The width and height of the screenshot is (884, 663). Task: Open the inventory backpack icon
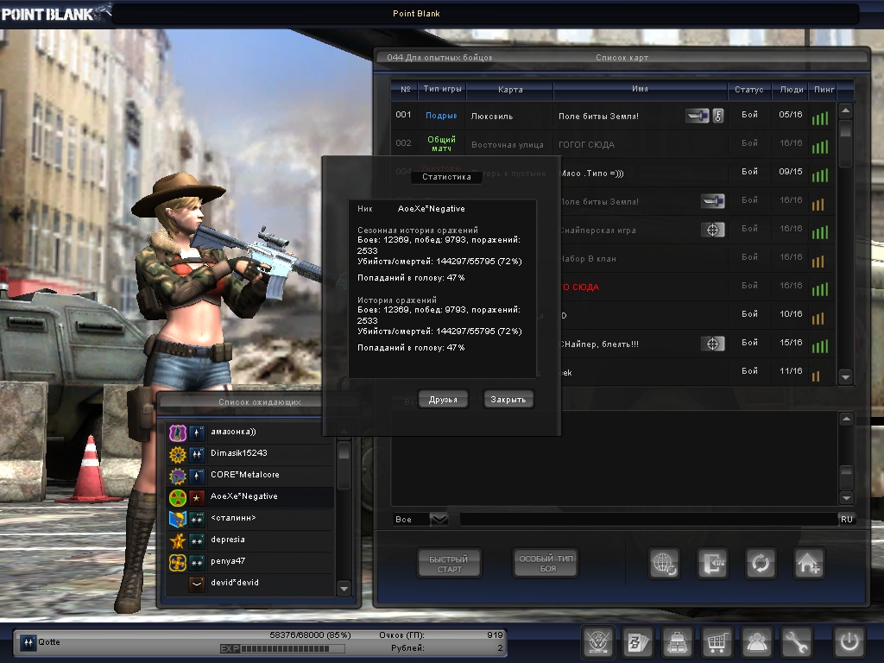(x=678, y=642)
